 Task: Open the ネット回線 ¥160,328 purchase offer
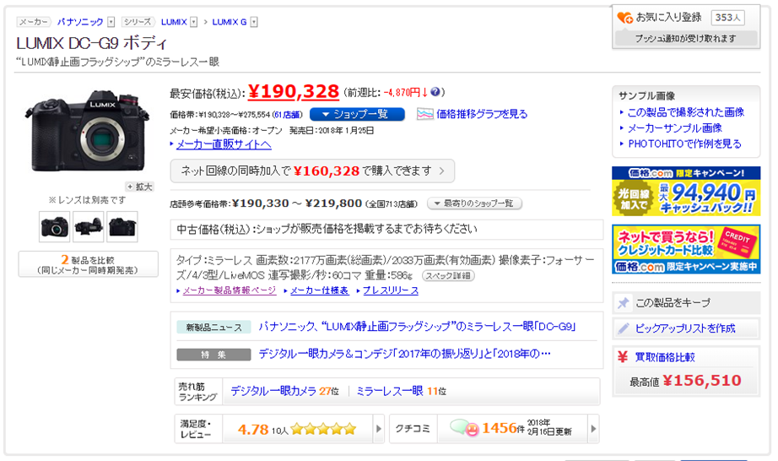pos(312,171)
